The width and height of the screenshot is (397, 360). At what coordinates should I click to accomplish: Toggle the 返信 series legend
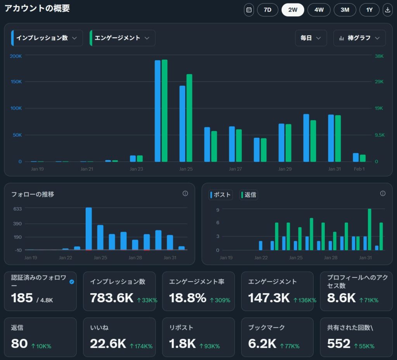point(249,195)
